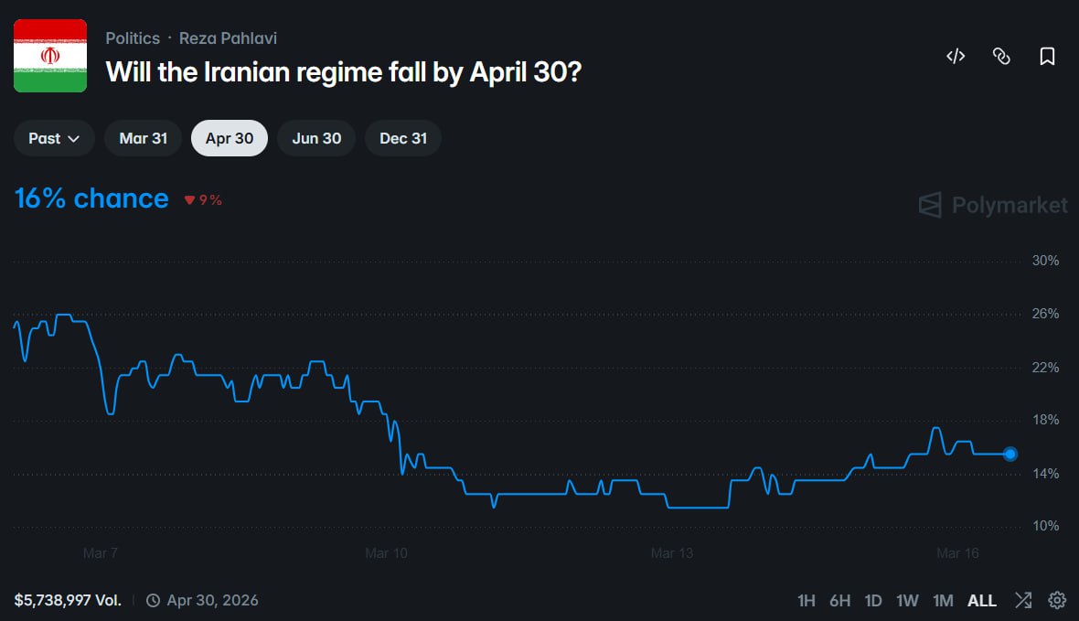This screenshot has height=621, width=1079.
Task: Click the embed code icon
Action: click(x=956, y=57)
